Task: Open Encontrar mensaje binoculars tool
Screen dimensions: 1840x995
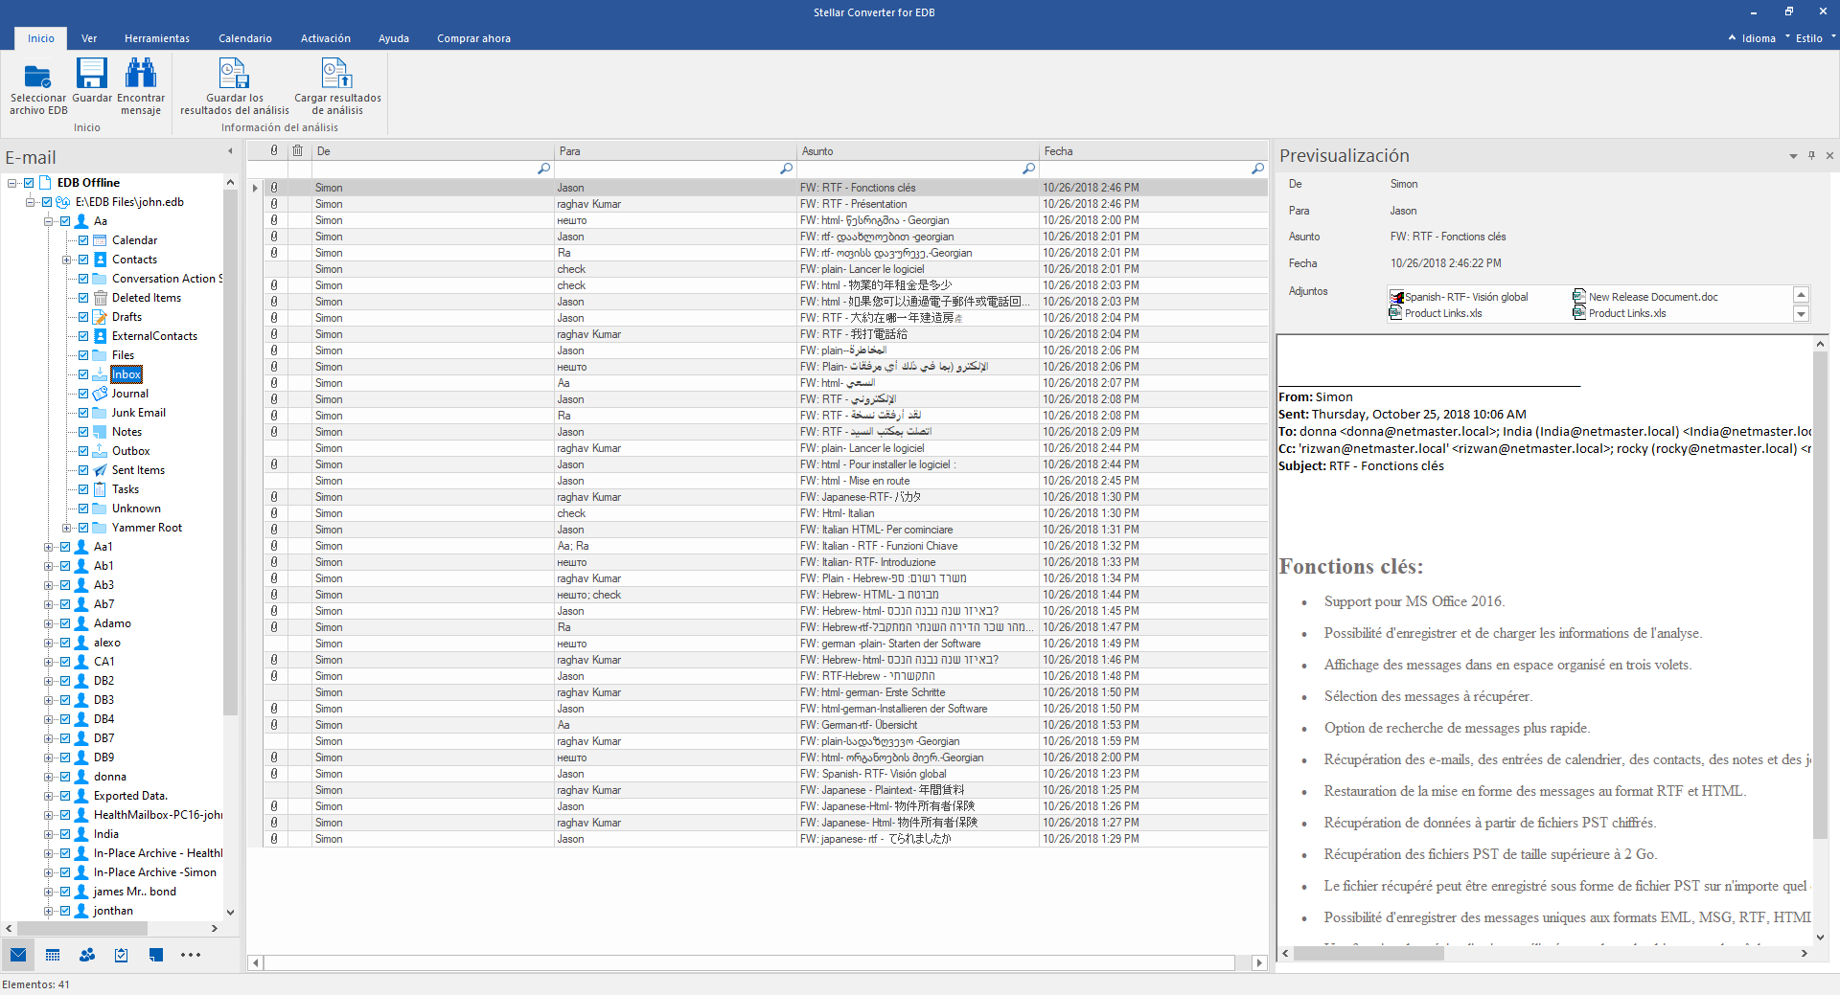Action: pyautogui.click(x=141, y=74)
